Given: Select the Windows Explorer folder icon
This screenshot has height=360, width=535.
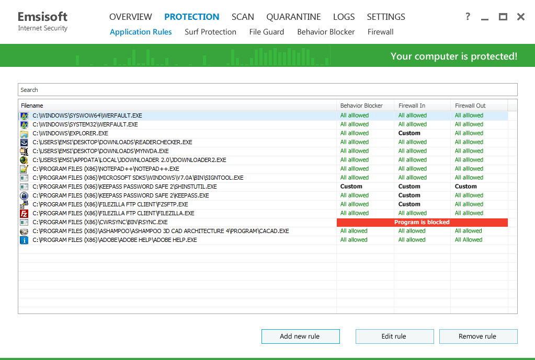Looking at the screenshot, I should (x=24, y=133).
